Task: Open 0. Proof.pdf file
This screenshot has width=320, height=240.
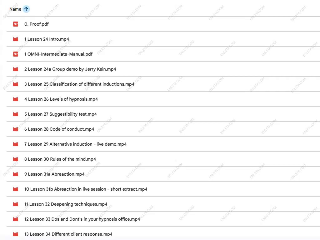Action: [37, 24]
